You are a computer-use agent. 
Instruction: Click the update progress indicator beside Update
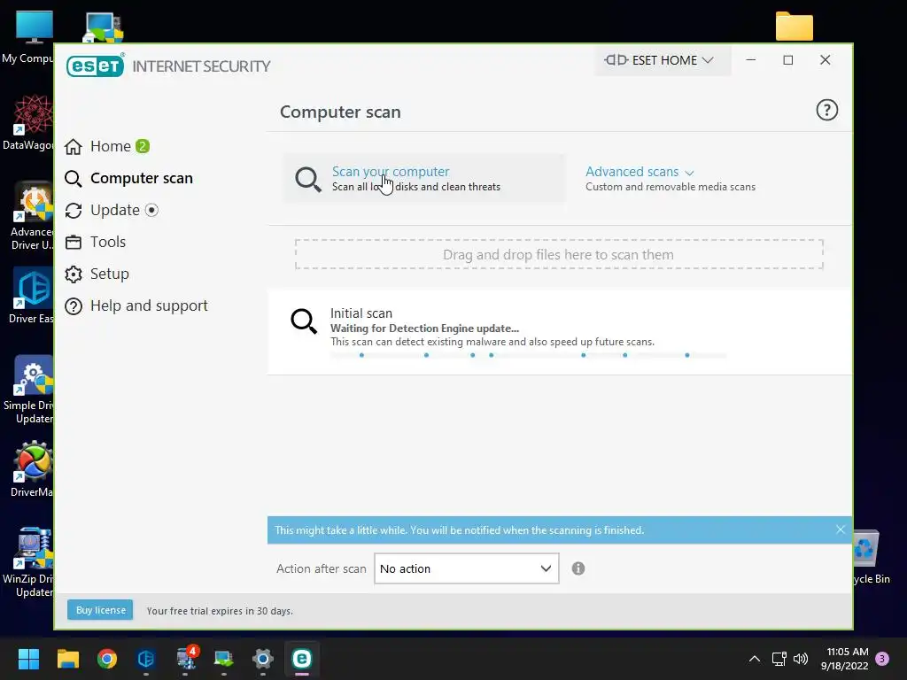(x=151, y=210)
